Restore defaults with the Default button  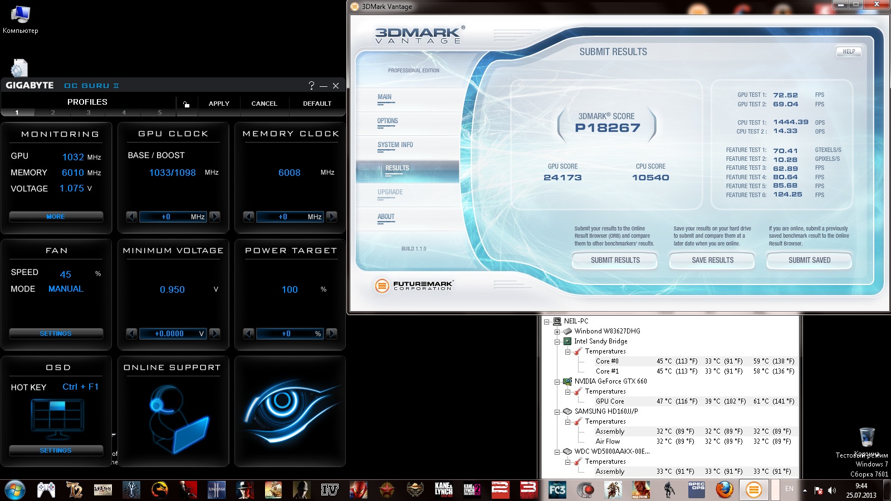[317, 104]
